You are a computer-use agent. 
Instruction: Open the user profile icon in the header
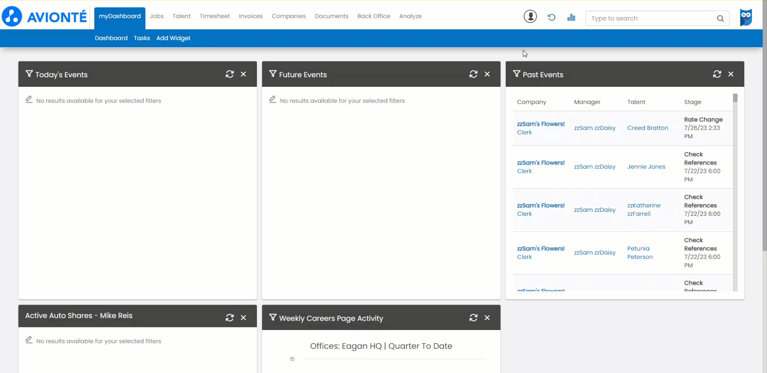[530, 16]
